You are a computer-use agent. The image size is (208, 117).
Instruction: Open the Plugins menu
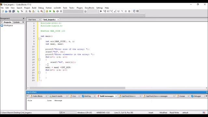[80, 8]
